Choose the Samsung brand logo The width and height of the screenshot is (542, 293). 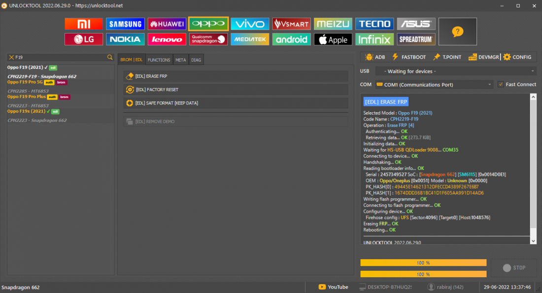point(125,24)
